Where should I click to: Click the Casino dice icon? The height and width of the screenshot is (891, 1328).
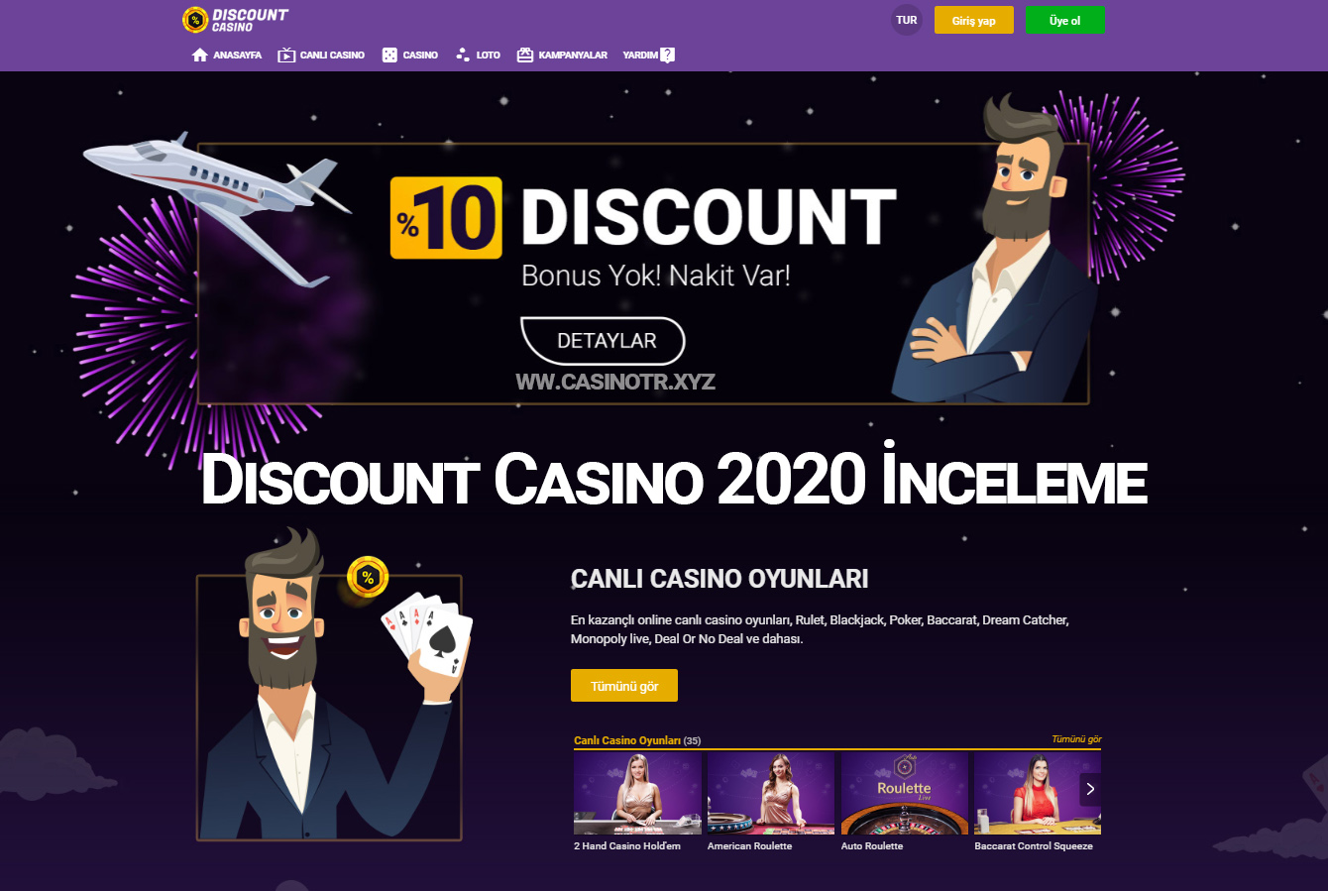tap(389, 56)
